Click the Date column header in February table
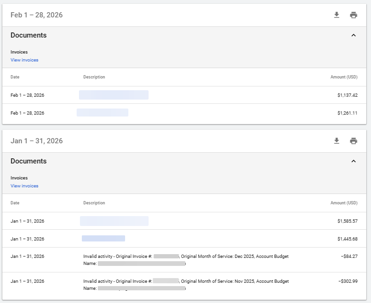This screenshot has height=303, width=371. click(15, 77)
